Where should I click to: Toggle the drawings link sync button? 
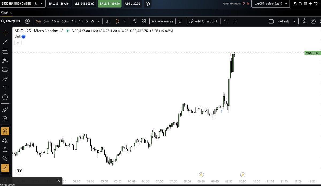tap(5, 168)
